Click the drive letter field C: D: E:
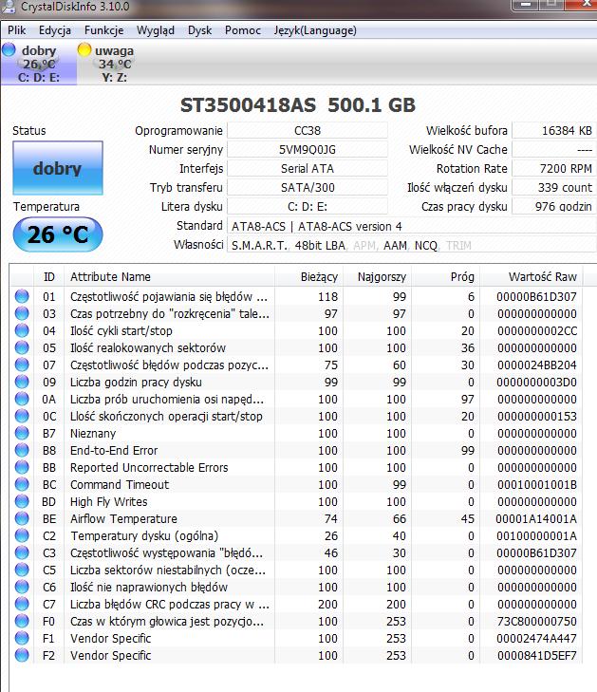This screenshot has width=597, height=692. 308,207
